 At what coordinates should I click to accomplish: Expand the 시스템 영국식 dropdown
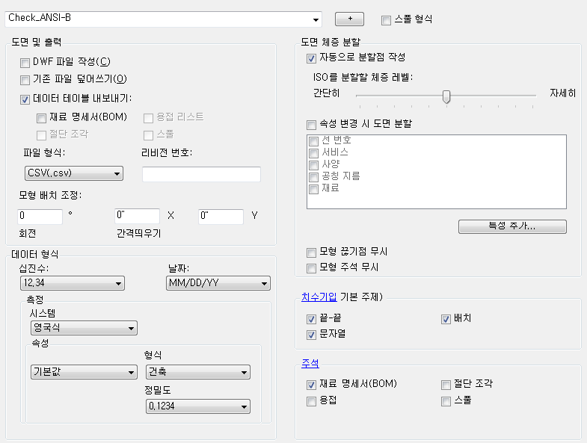(x=84, y=327)
